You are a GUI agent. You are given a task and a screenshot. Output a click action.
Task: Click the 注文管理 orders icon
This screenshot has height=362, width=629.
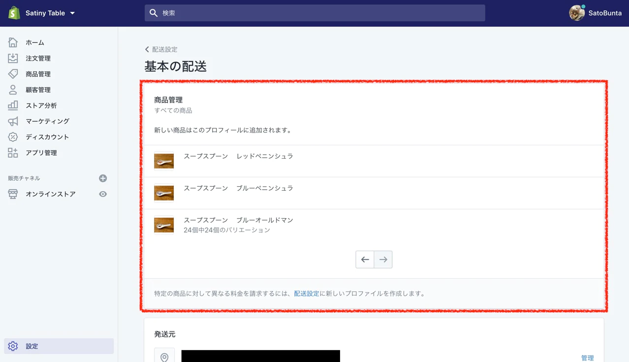click(13, 58)
